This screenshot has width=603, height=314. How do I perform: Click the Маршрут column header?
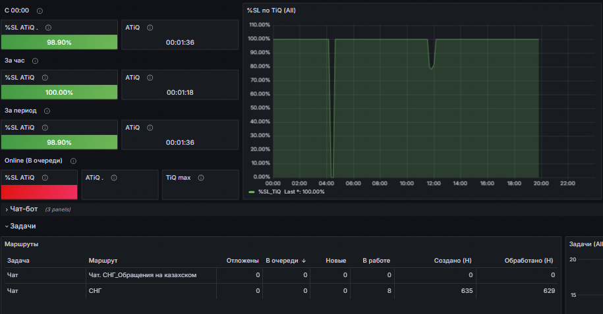(103, 261)
